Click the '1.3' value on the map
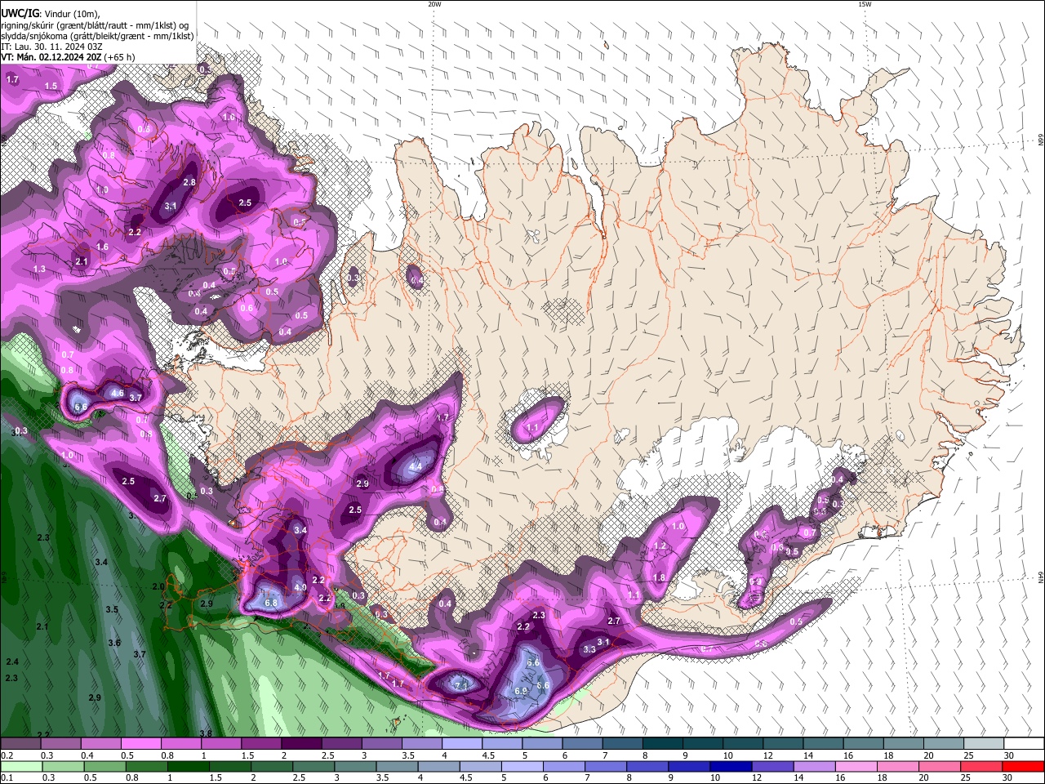The width and height of the screenshot is (1045, 784). tap(39, 269)
